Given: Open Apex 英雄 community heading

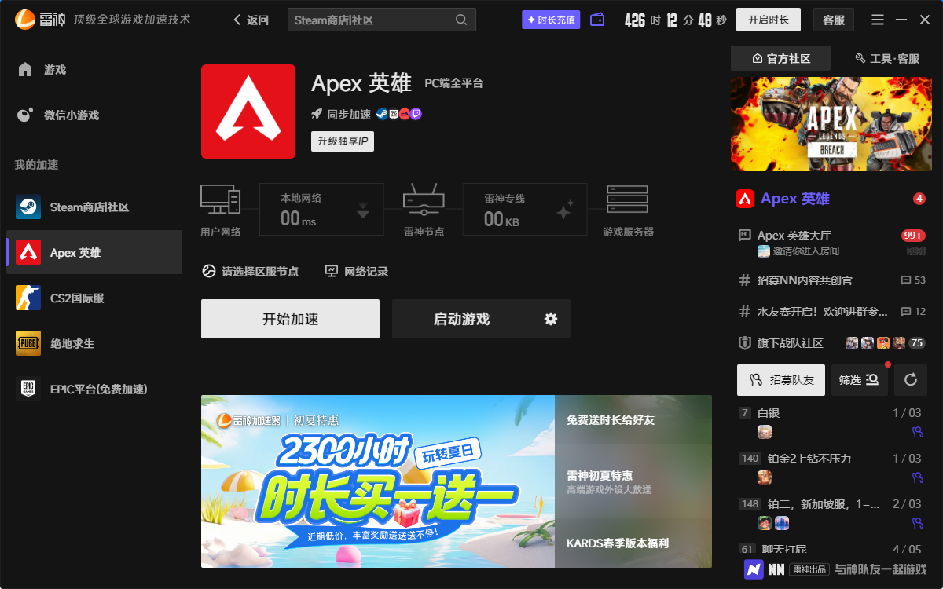Looking at the screenshot, I should click(795, 199).
